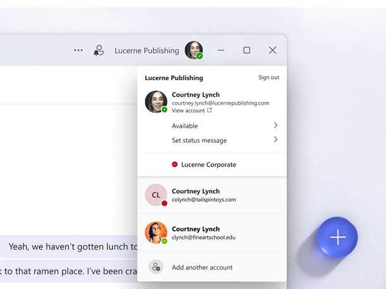
Task: Click the red busy icon beside Lucerne Corporate
Action: (x=175, y=165)
